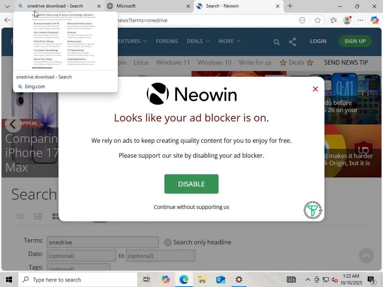
Task: Select the grid view layout icon
Action: (55, 216)
